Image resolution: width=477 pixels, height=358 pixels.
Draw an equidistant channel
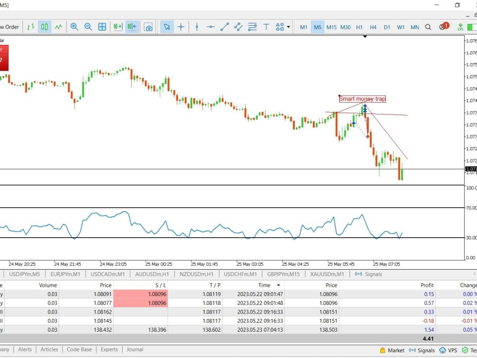click(x=238, y=27)
